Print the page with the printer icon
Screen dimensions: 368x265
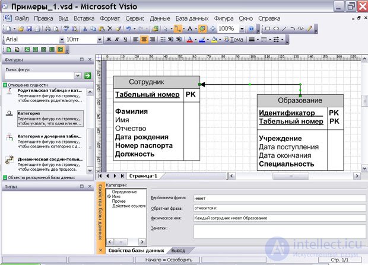(48, 29)
